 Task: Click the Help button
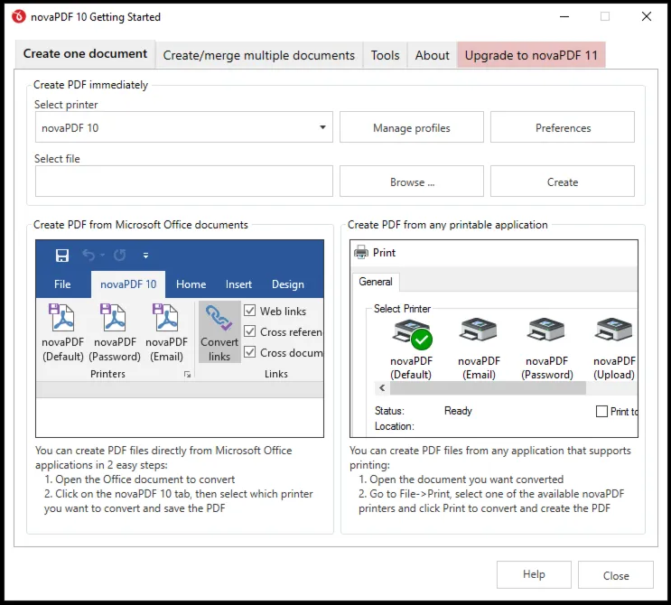[534, 574]
